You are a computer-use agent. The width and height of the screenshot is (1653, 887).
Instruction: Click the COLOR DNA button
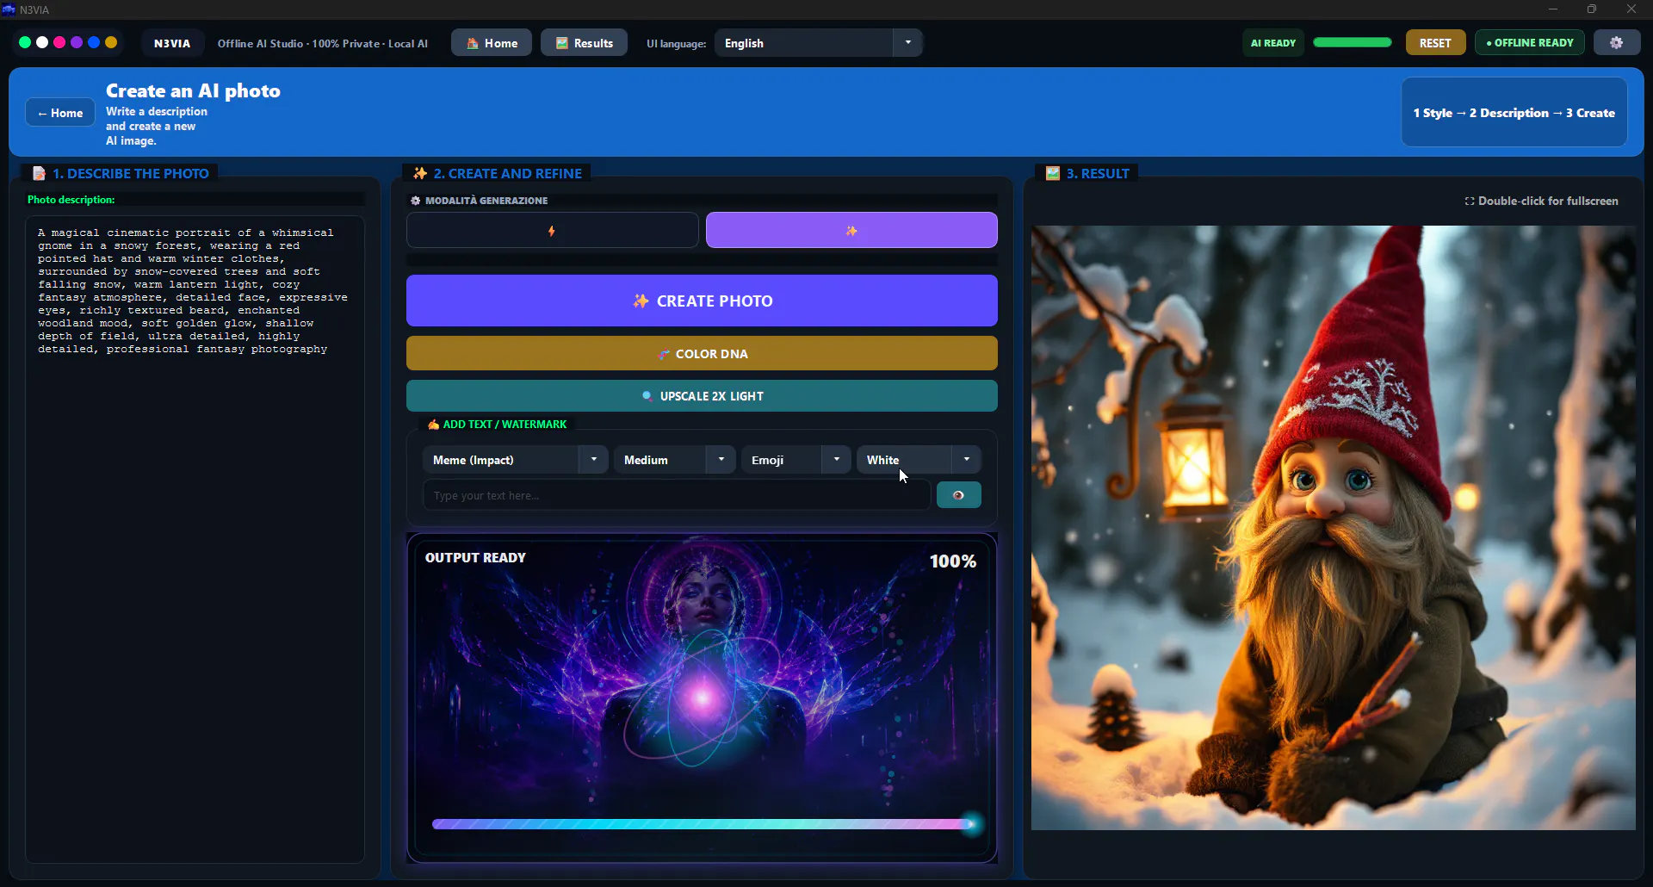[x=702, y=354]
